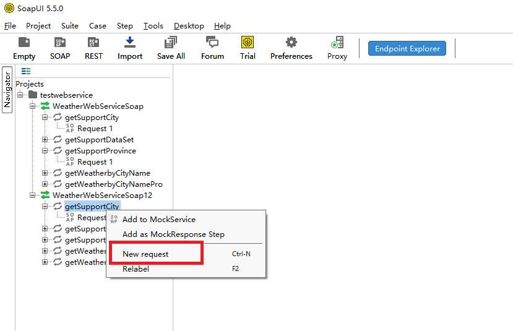
Task: Collapse first getSupportCity under WeatherWebServiceSoap
Action: (45, 117)
